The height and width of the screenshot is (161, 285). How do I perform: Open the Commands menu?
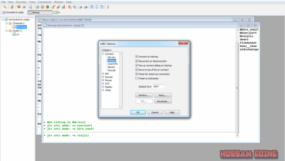(45, 2)
